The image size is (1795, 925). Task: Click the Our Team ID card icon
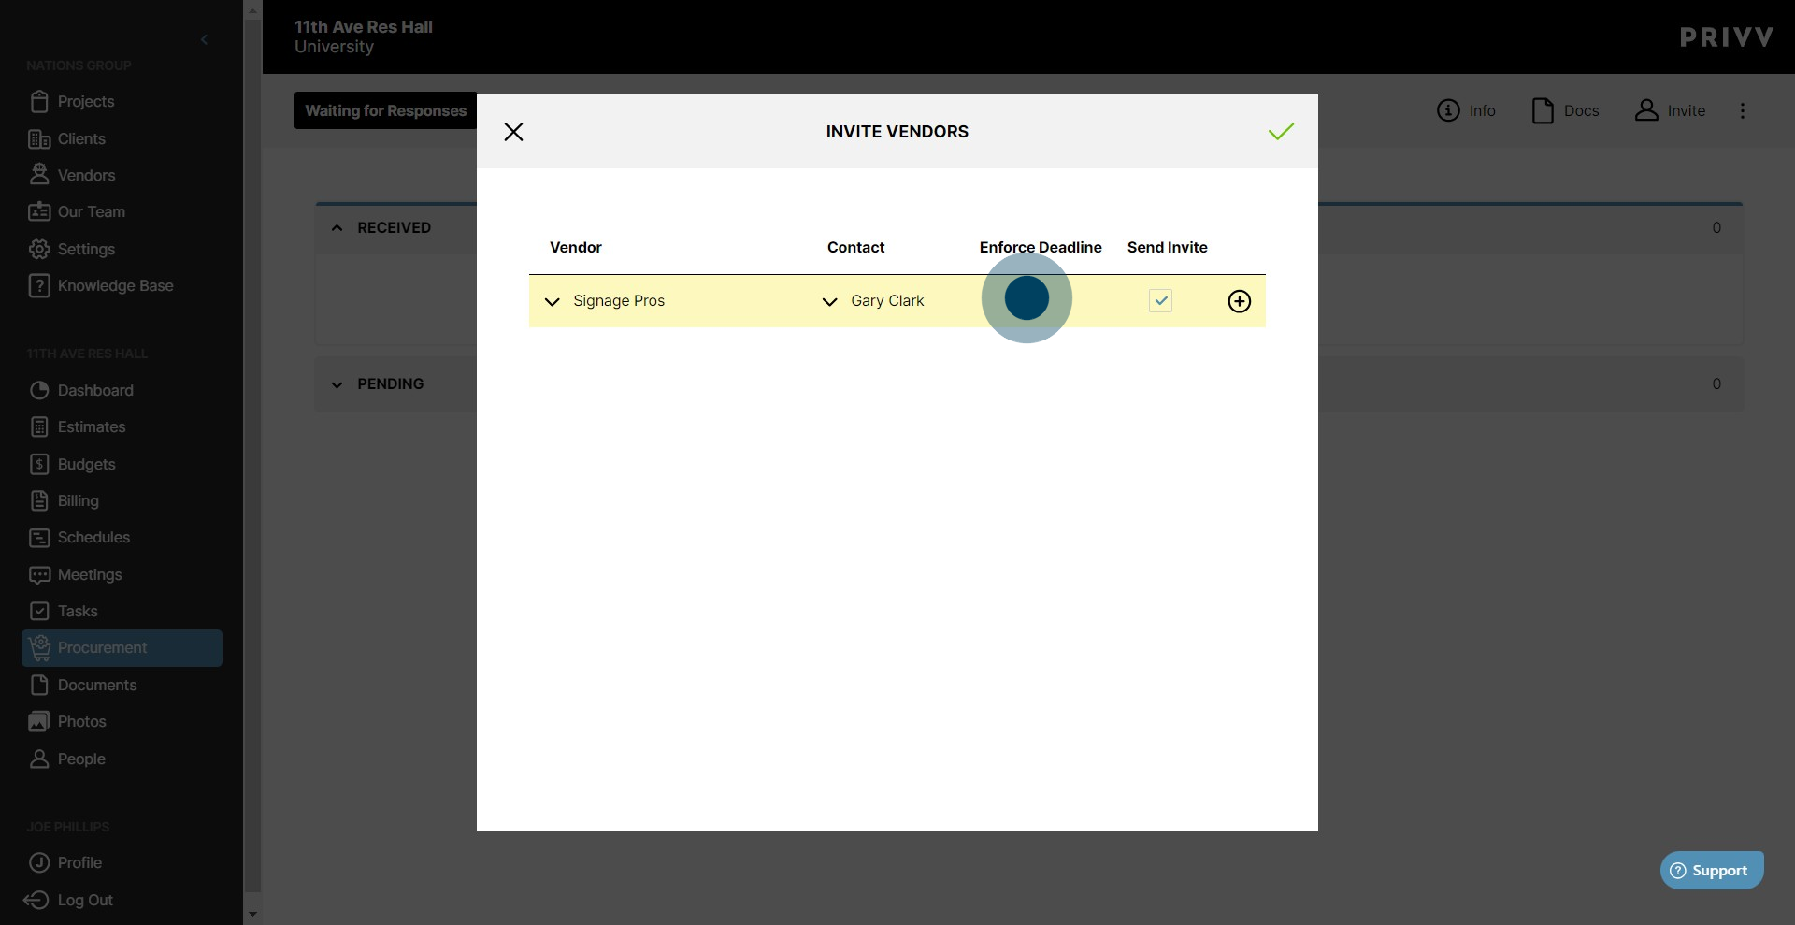(39, 211)
